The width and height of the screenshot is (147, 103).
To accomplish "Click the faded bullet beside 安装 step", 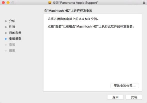I will pos(6,45).
